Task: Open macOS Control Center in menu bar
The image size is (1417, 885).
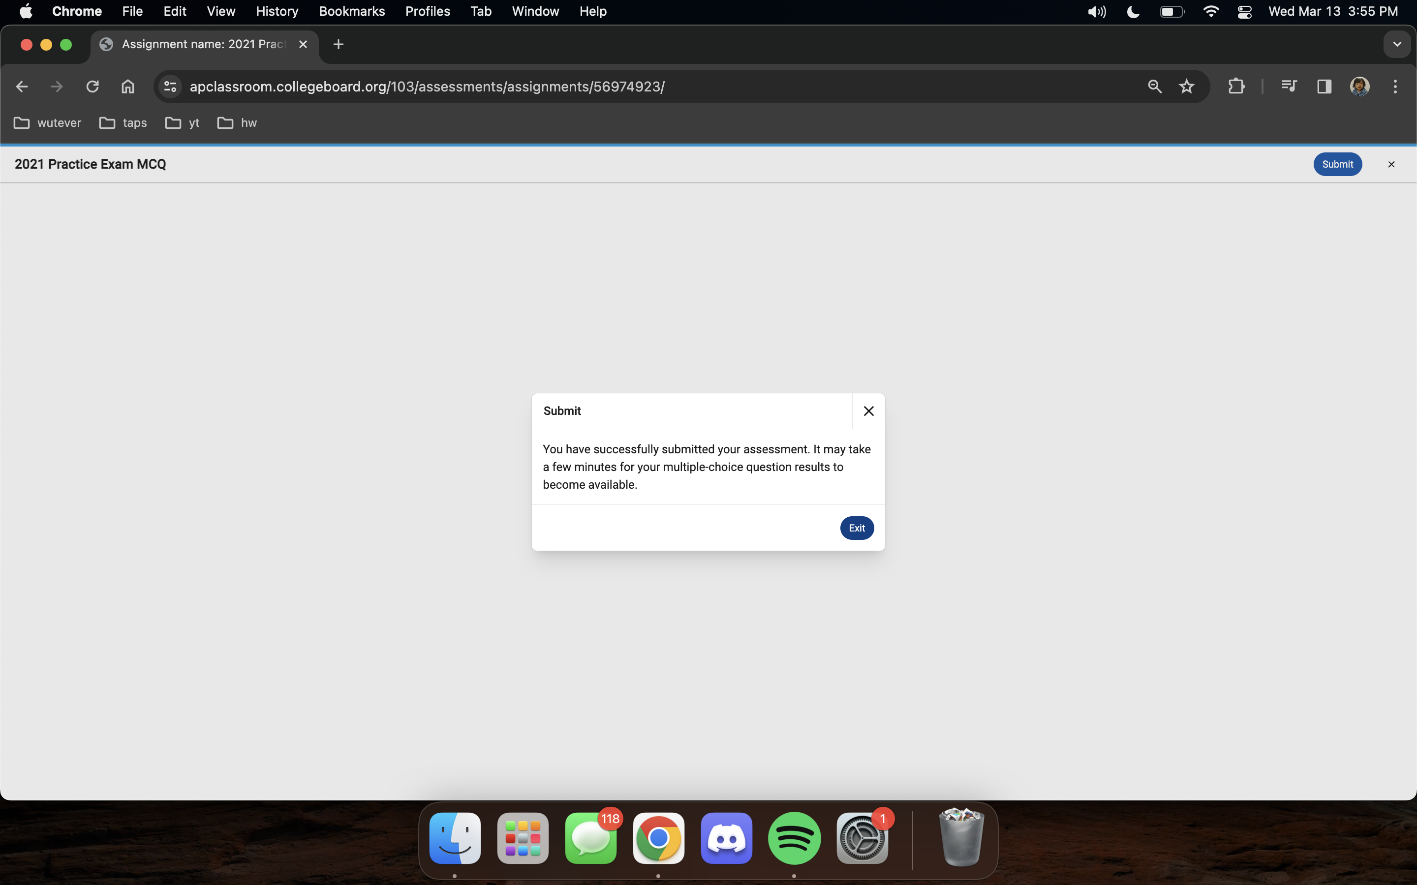Action: click(1244, 12)
